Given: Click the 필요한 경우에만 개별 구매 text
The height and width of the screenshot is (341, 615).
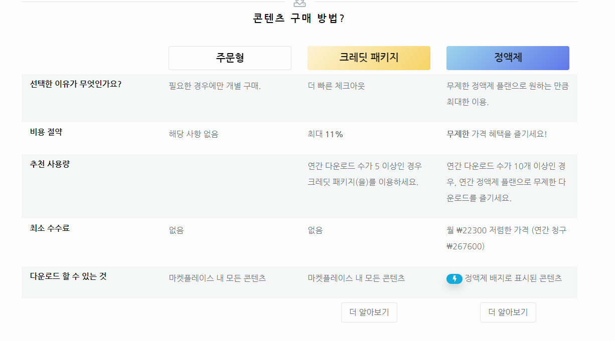Looking at the screenshot, I should pos(215,86).
